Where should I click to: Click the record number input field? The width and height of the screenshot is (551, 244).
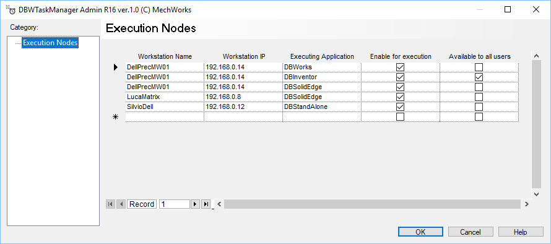(175, 204)
